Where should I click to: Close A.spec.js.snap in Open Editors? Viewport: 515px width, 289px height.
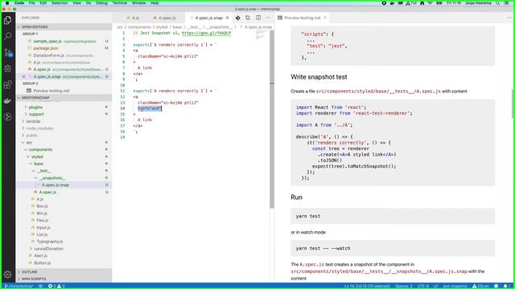[23, 76]
